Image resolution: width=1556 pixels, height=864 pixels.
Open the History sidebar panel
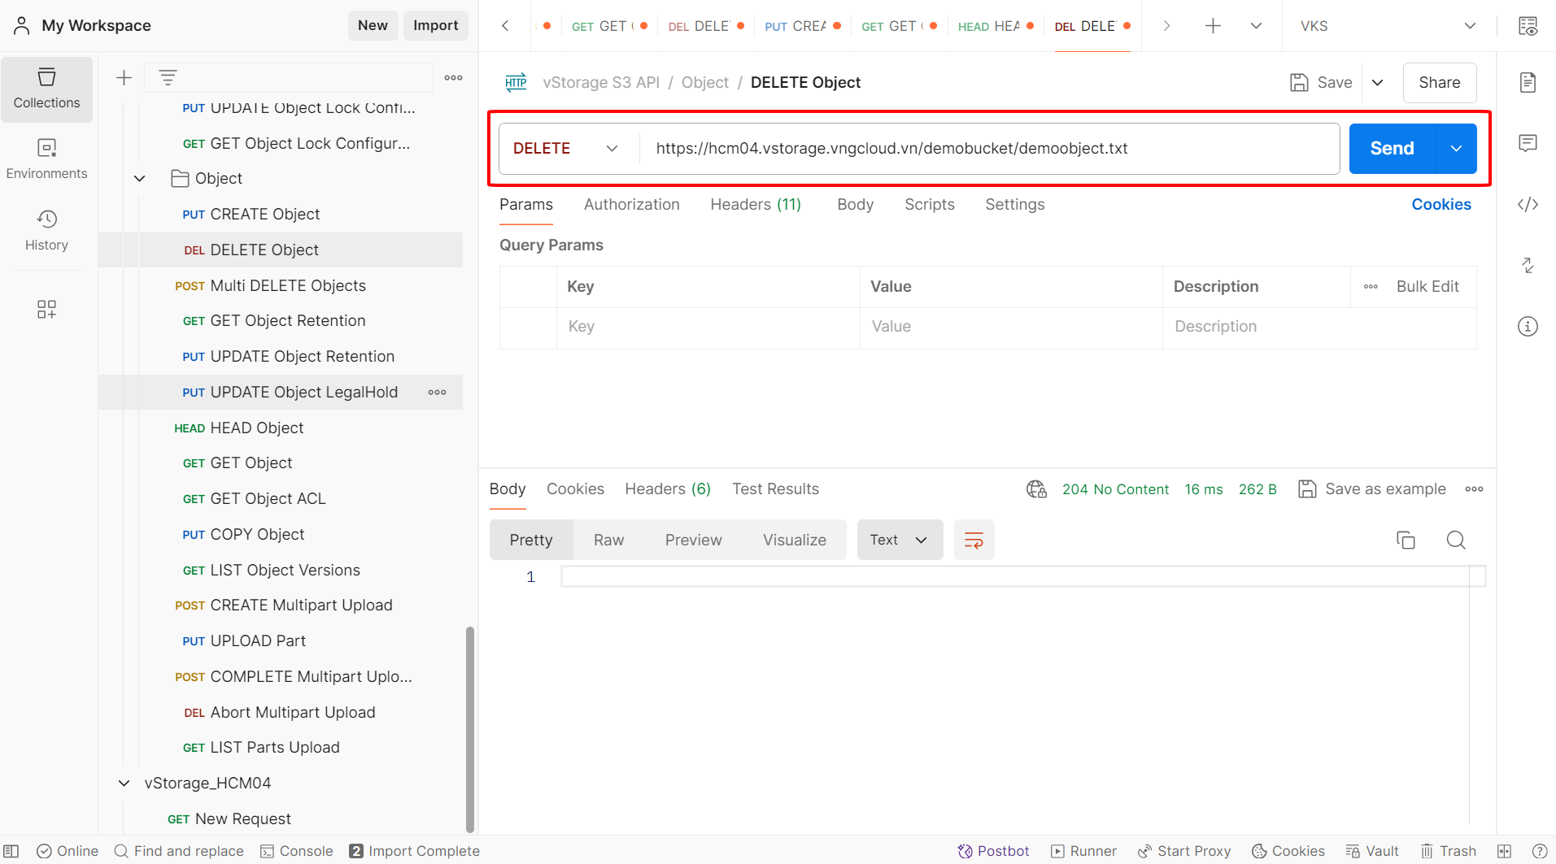pyautogui.click(x=46, y=230)
